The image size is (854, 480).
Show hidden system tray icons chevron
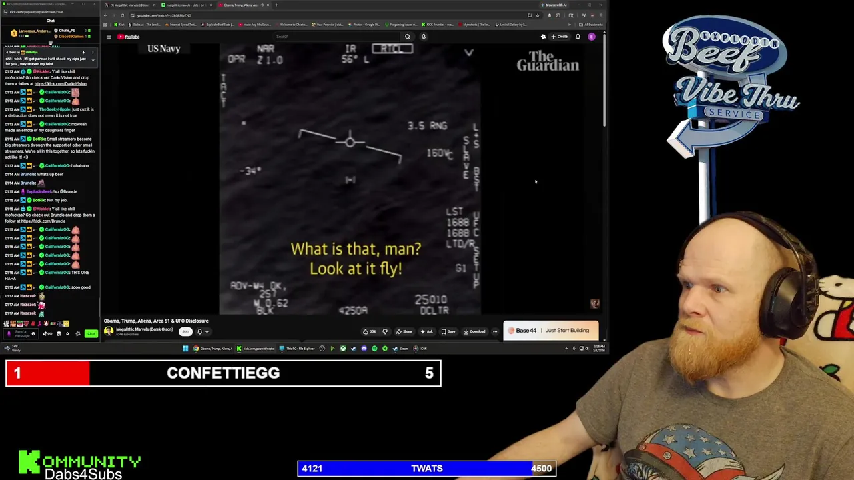566,348
